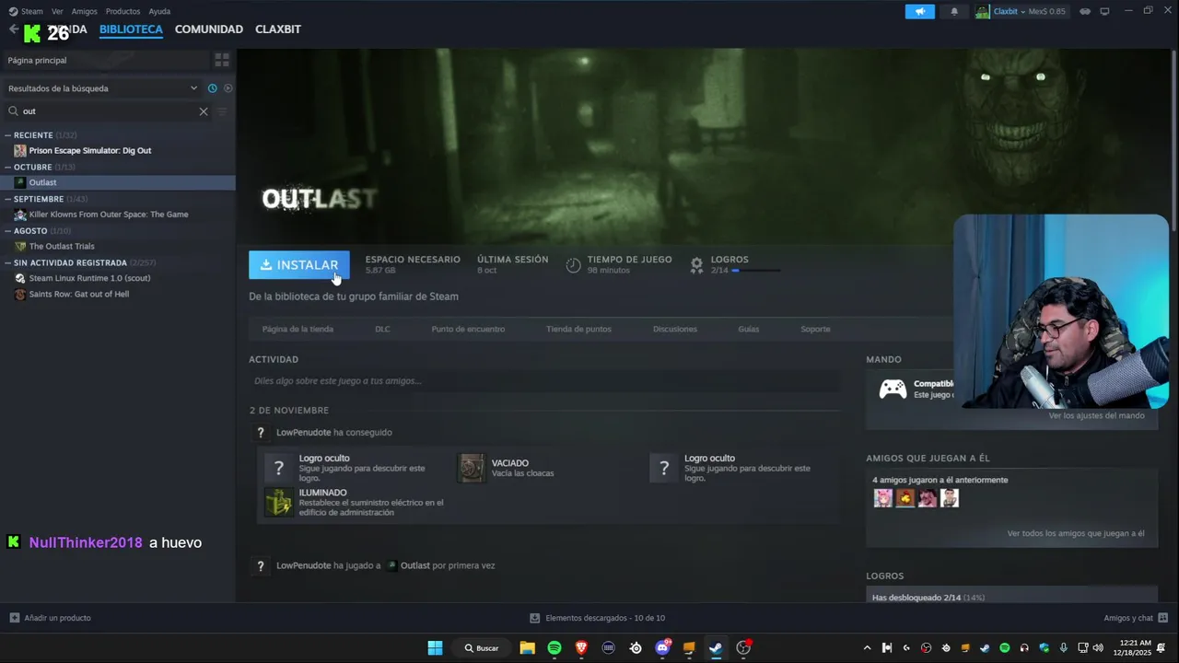Open the Ayuda menu
This screenshot has height=663, width=1179.
(x=159, y=11)
